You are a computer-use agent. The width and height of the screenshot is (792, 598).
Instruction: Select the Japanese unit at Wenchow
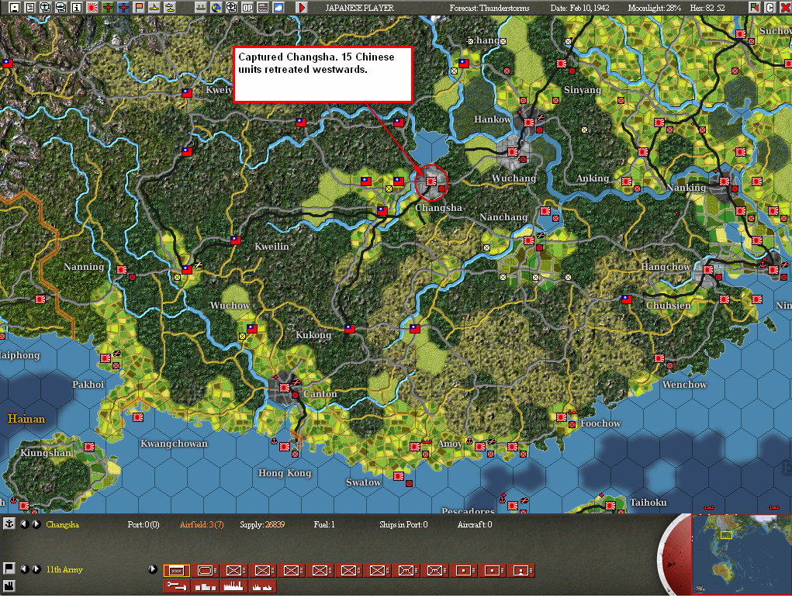pyautogui.click(x=659, y=358)
